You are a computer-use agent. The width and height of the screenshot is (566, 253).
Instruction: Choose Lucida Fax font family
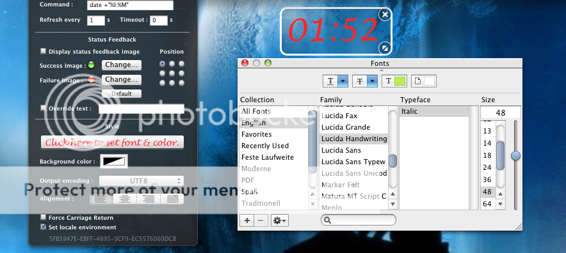pyautogui.click(x=353, y=116)
